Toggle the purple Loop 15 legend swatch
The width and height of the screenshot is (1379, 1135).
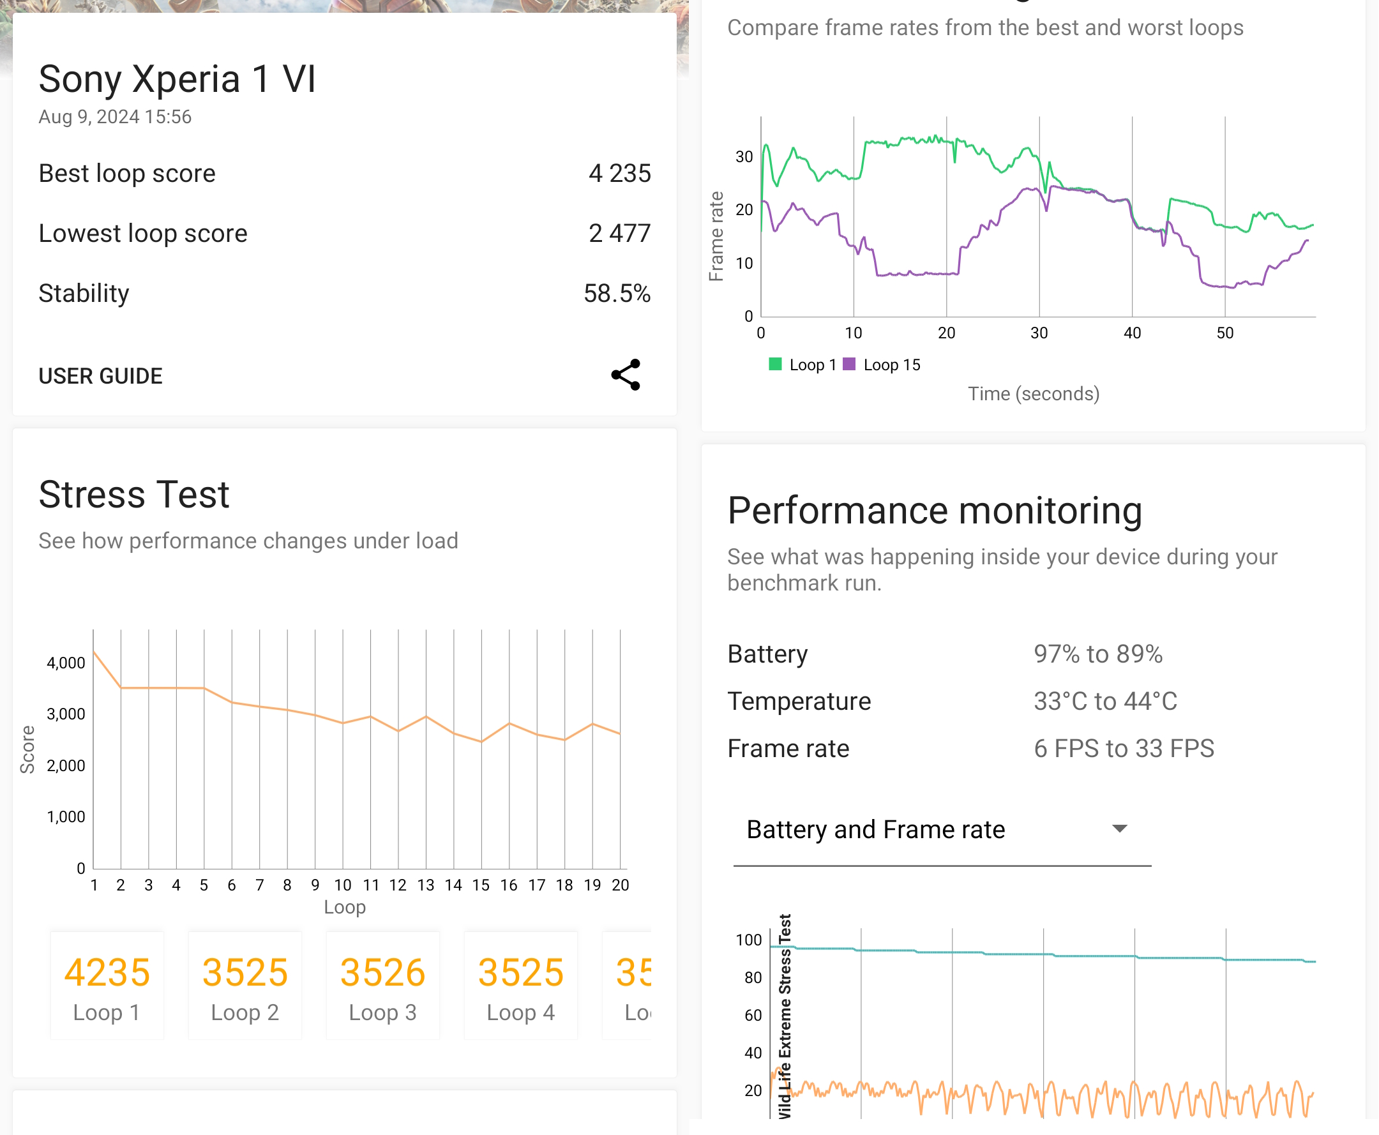pos(849,364)
